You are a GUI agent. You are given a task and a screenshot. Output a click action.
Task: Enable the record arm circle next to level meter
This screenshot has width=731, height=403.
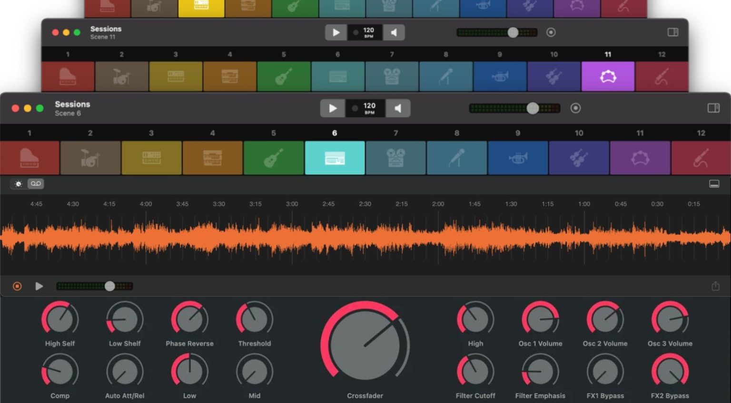pyautogui.click(x=576, y=108)
